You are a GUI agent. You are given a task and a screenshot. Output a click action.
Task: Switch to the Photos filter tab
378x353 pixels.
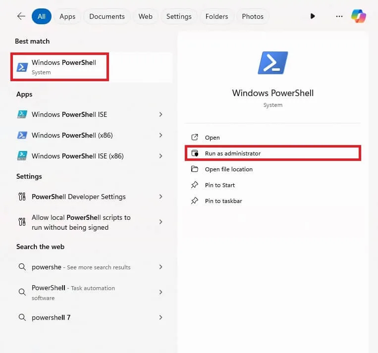pyautogui.click(x=253, y=16)
